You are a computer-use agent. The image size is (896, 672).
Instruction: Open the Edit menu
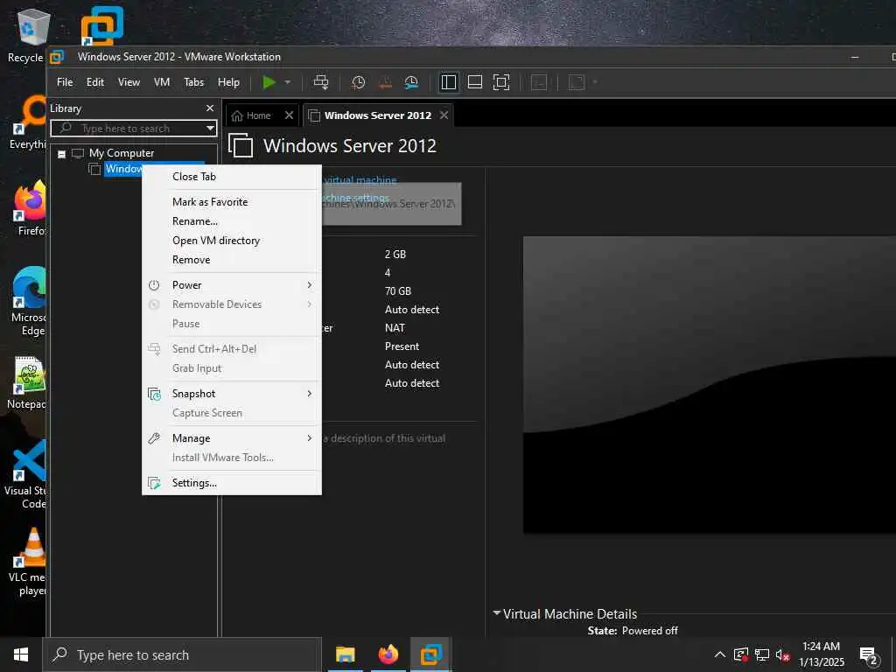[x=94, y=82]
